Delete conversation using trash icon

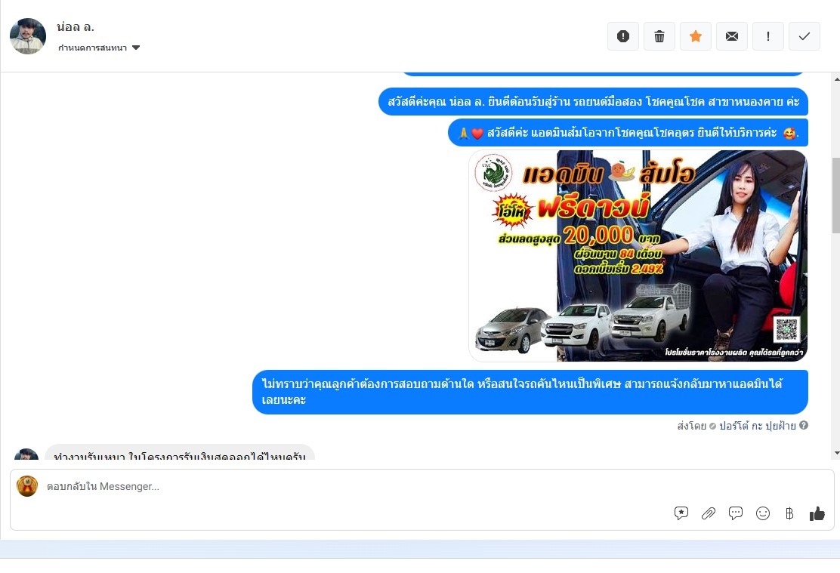(659, 36)
